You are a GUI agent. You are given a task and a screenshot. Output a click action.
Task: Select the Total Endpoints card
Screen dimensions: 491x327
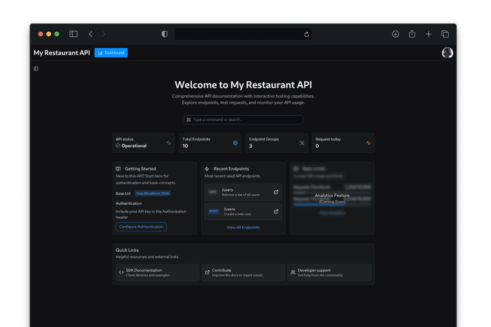click(x=210, y=143)
